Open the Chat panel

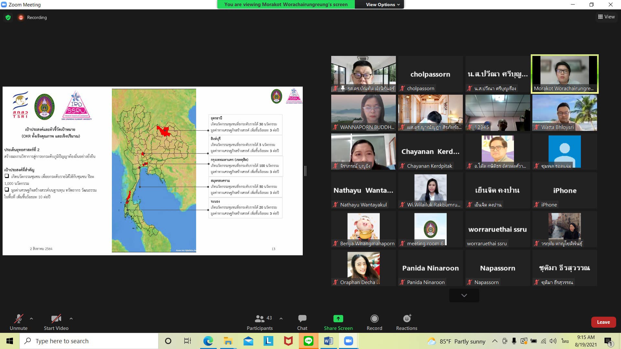pos(302,319)
